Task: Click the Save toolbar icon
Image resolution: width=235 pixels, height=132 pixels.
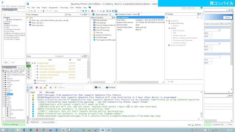Action: pos(35,11)
